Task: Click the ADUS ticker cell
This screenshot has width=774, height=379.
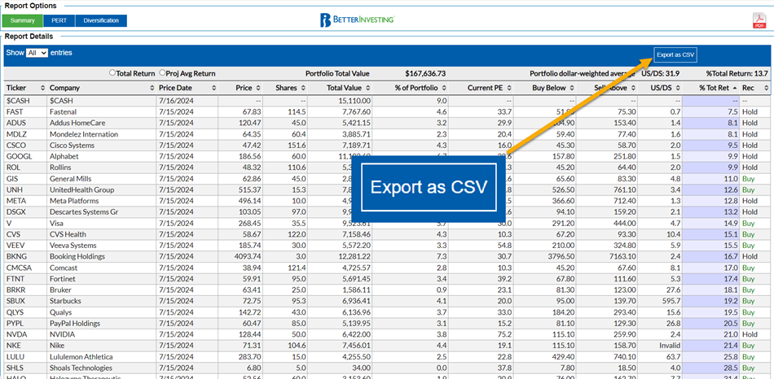Action: coord(25,123)
